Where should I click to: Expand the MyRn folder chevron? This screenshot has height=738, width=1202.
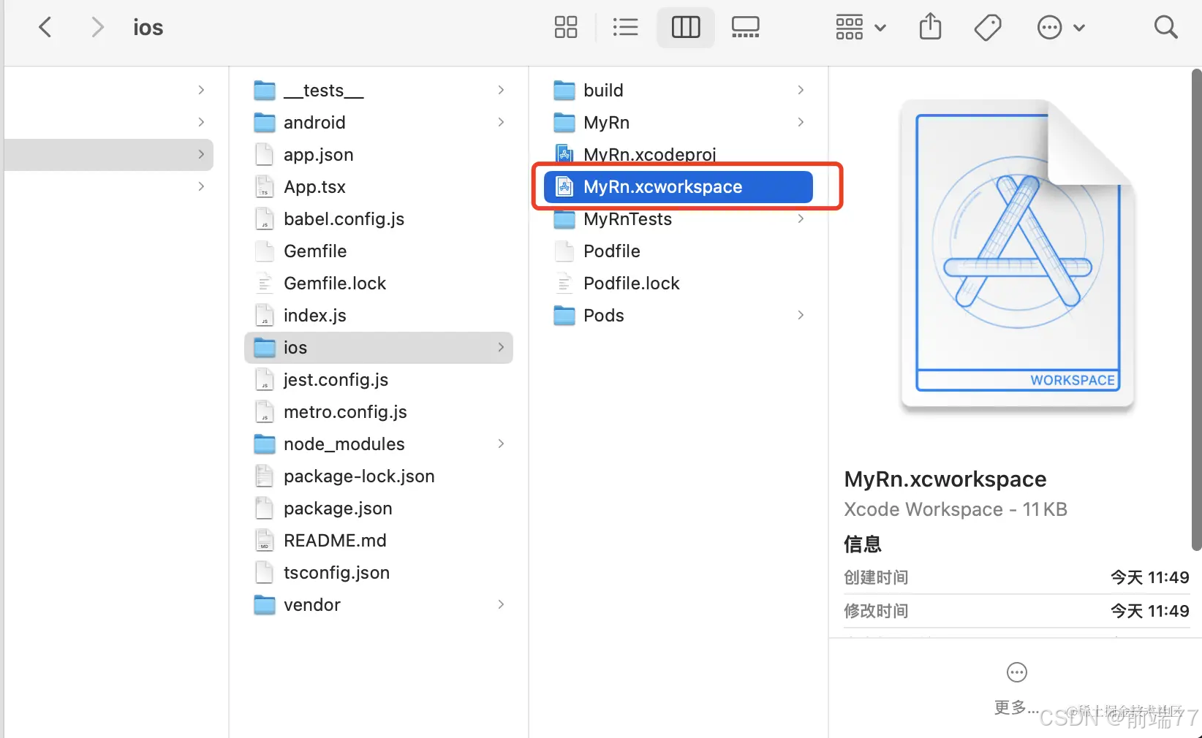pos(801,122)
